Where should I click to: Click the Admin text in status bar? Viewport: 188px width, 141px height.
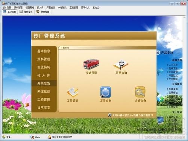pyautogui.click(x=37, y=137)
